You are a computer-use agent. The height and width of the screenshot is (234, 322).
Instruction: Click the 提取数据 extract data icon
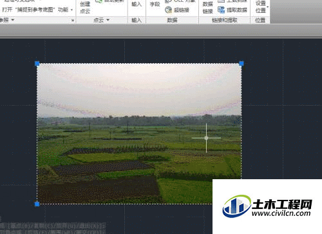[221, 10]
